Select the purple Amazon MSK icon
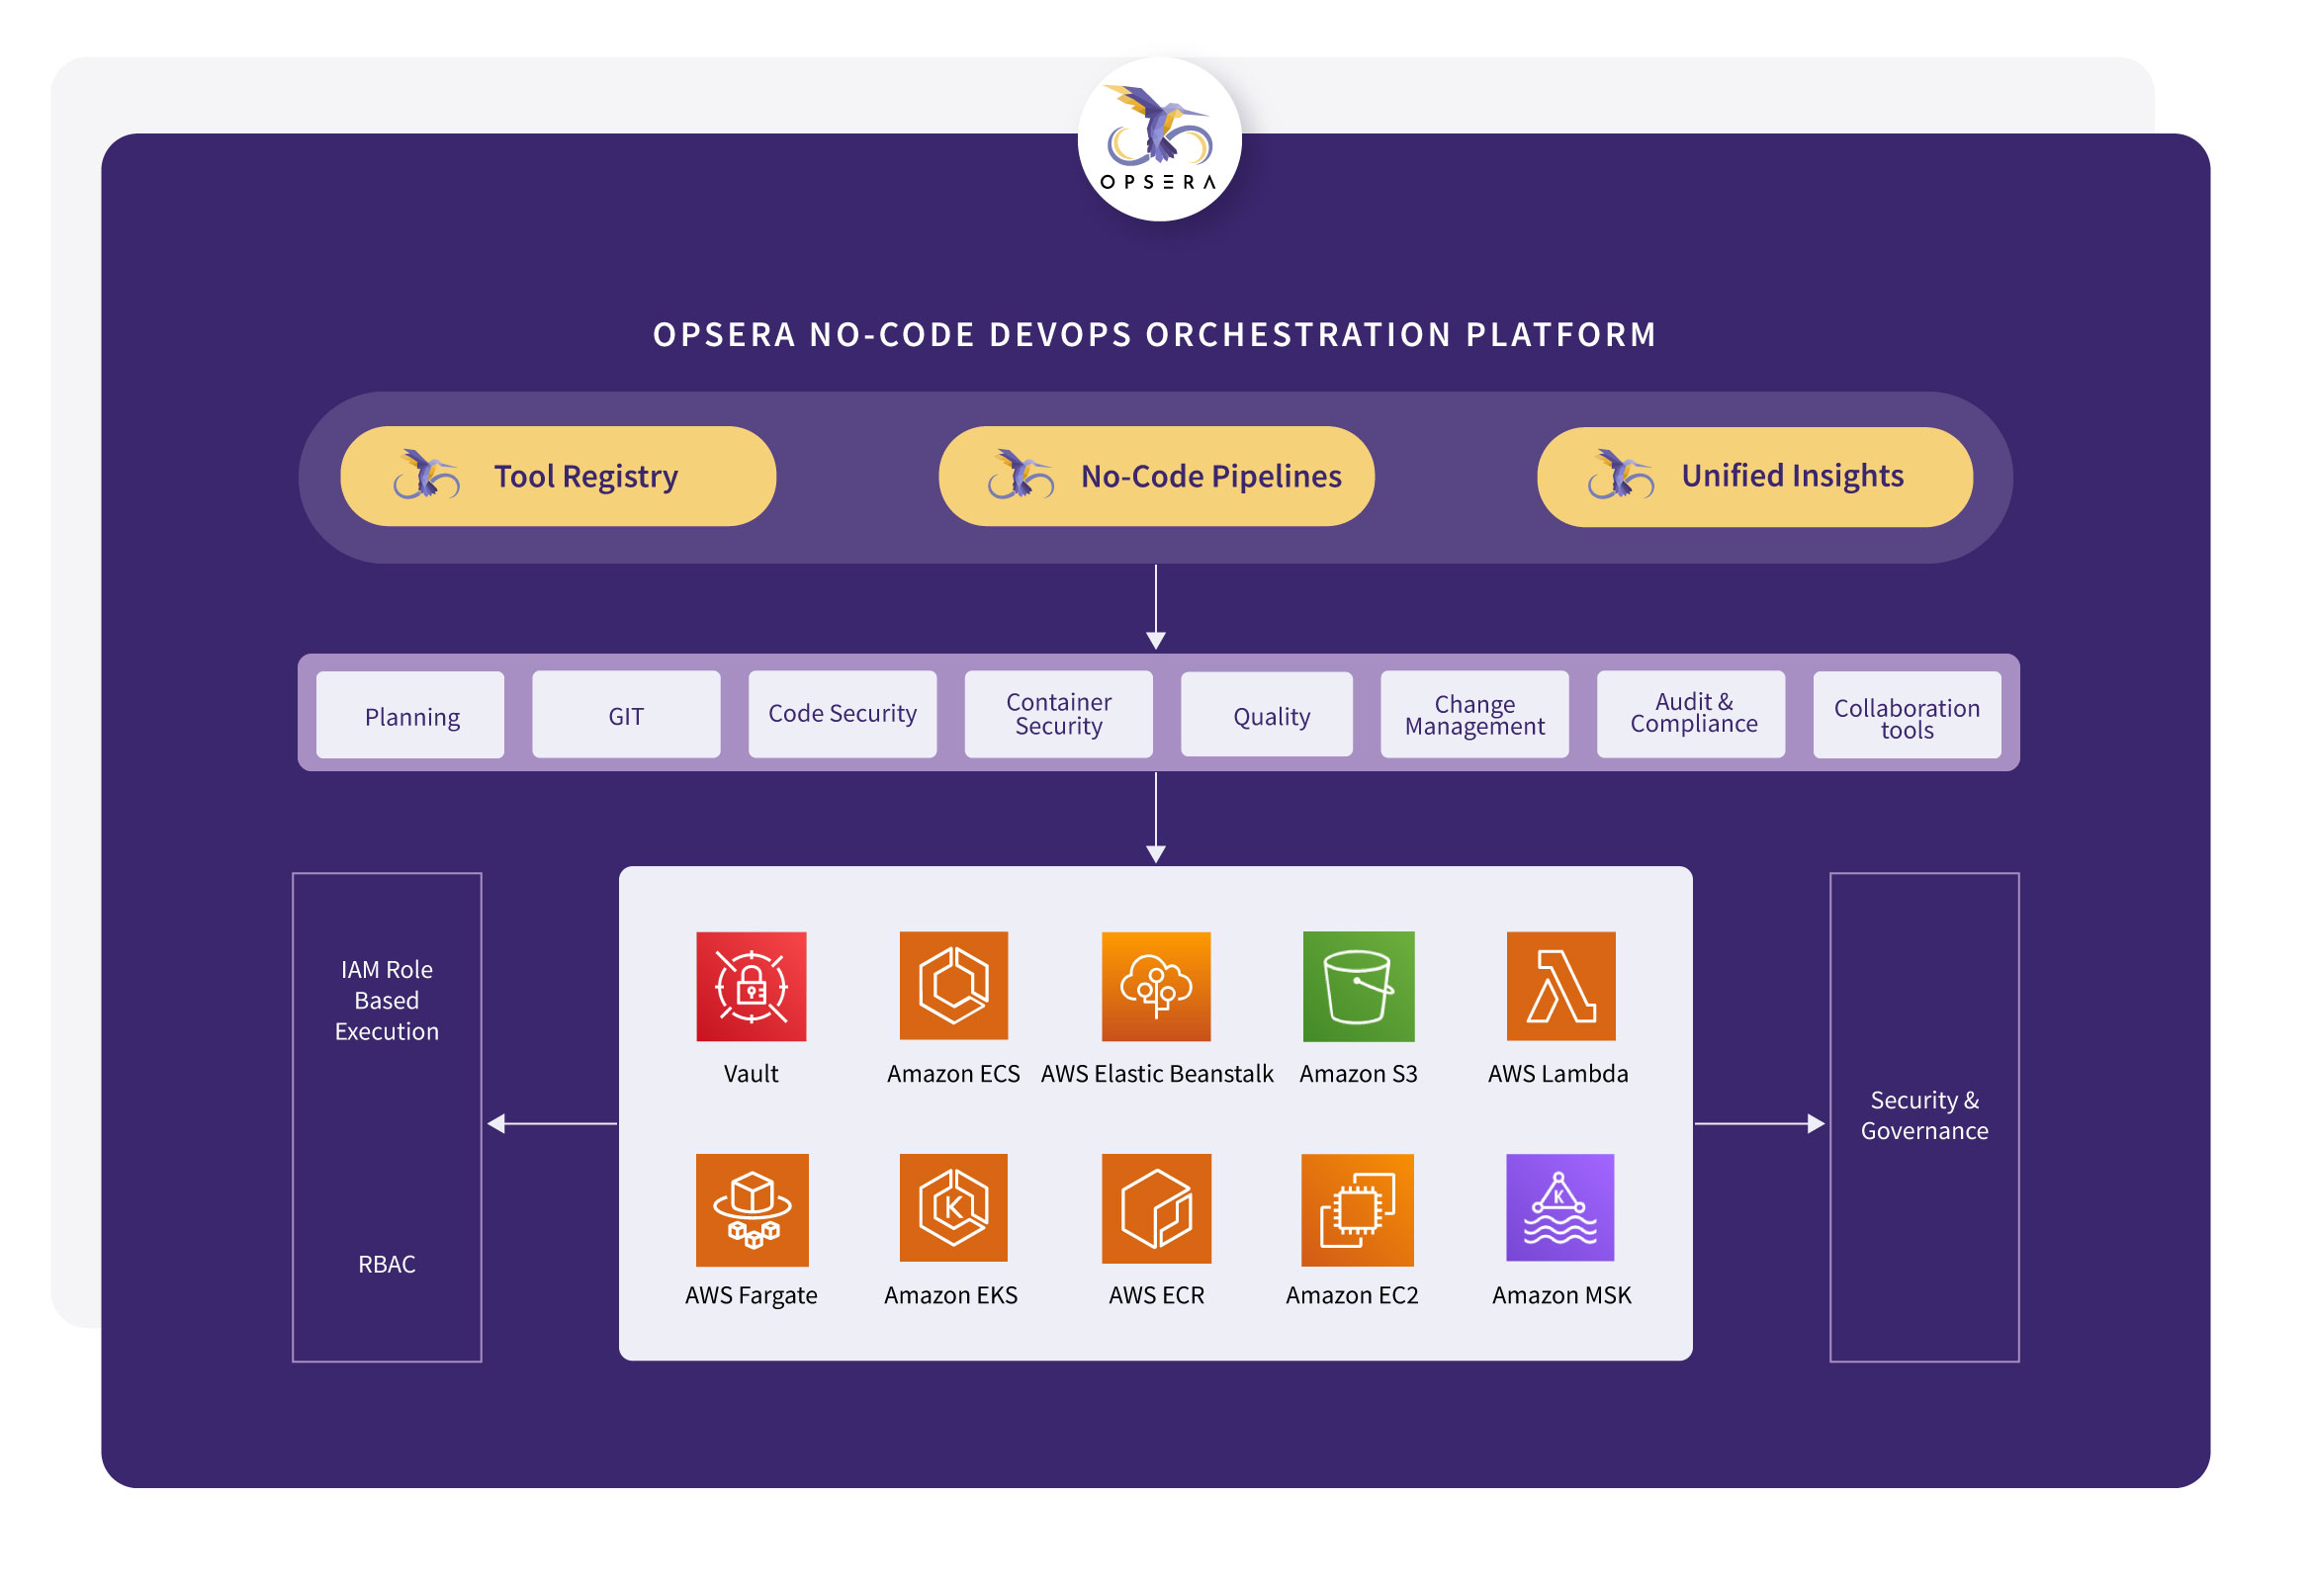Viewport: 2312px width, 1586px height. [1559, 1208]
